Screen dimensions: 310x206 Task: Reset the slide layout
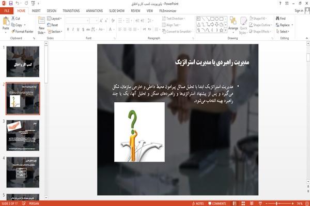pos(53,25)
